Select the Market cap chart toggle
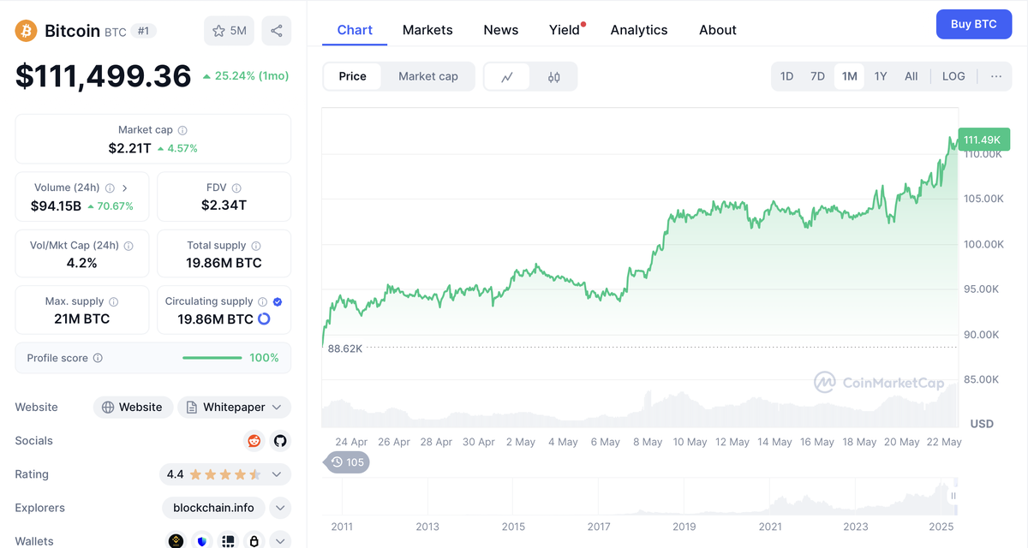 tap(428, 76)
